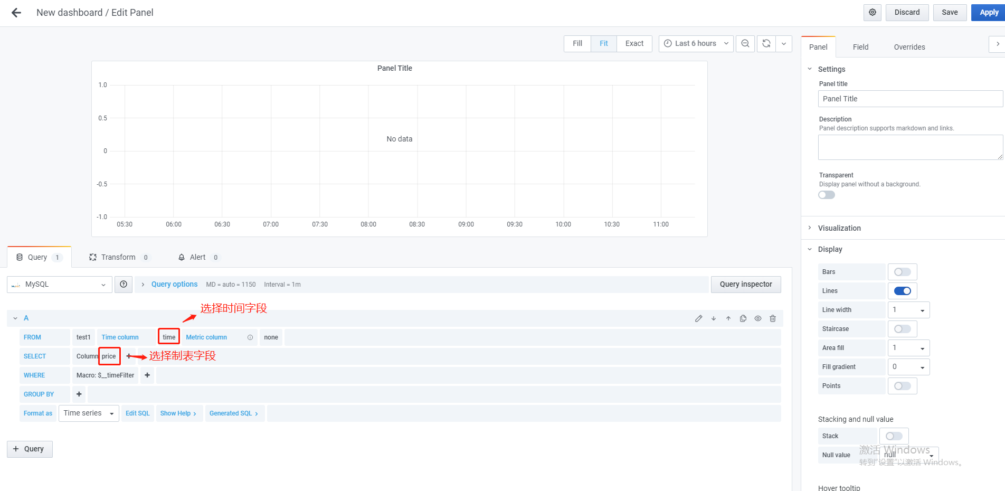This screenshot has height=491, width=1005.
Task: Click the Apply button
Action: [x=989, y=13]
